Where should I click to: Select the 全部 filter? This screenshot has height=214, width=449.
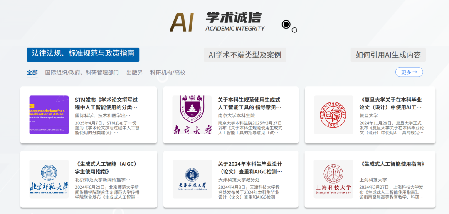[32, 72]
